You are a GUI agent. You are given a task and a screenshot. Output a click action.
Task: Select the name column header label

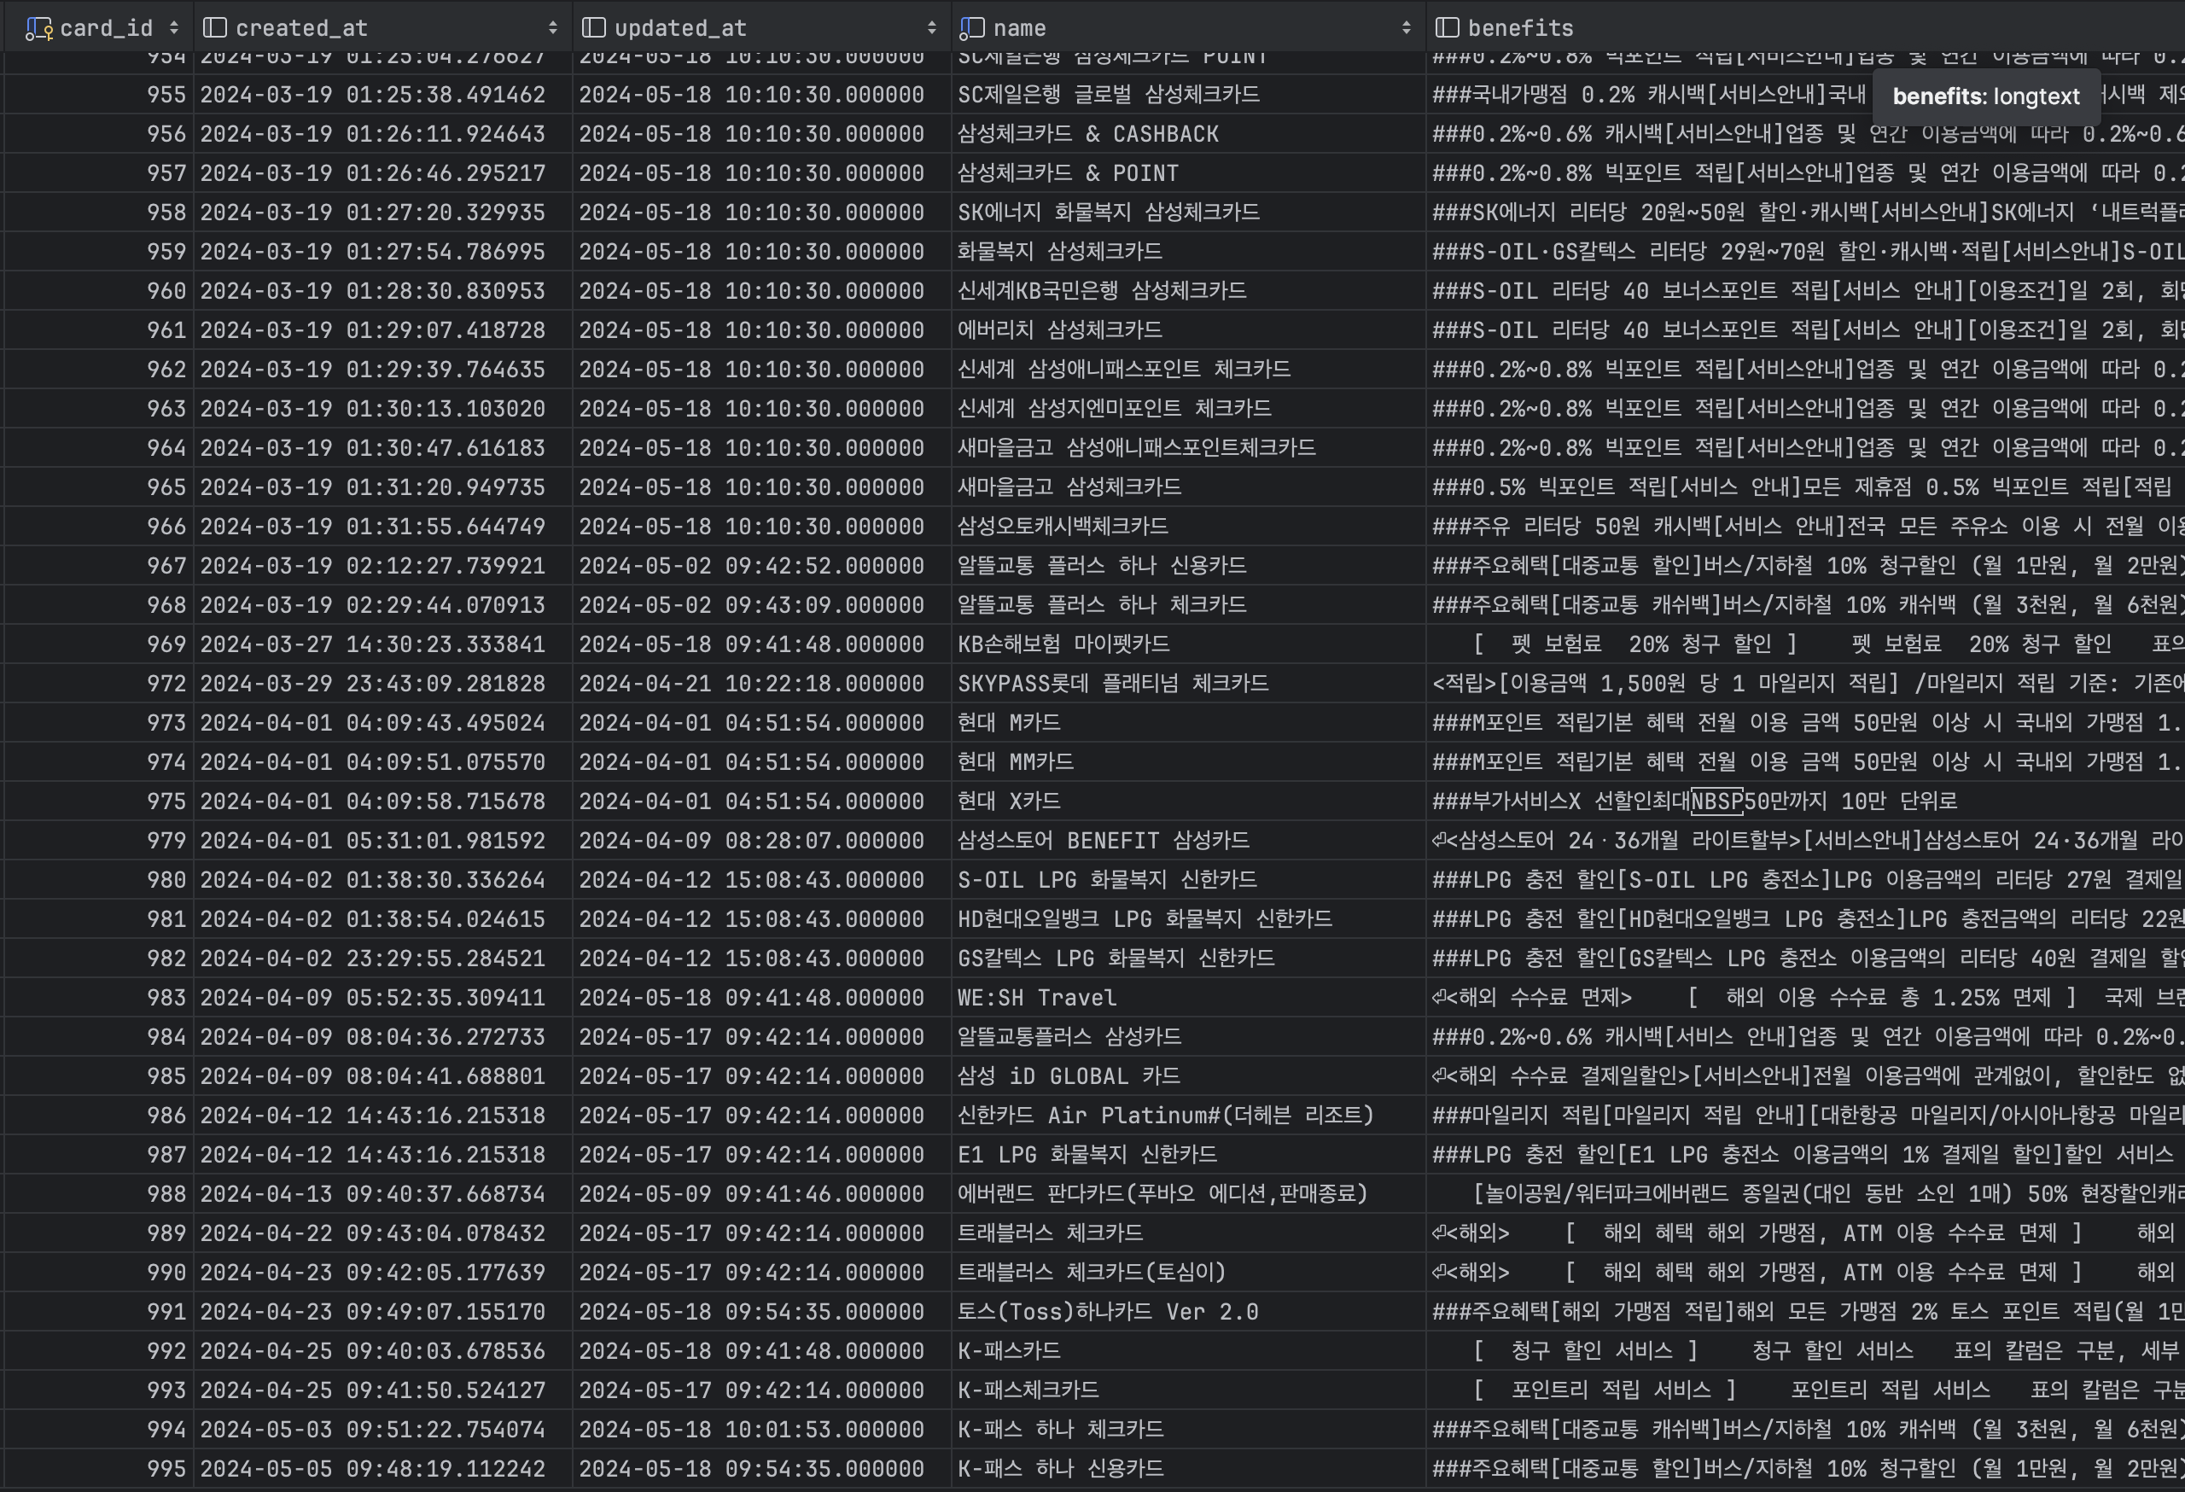point(1019,28)
